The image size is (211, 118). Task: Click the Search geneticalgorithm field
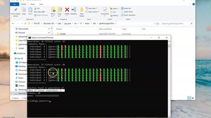pos(177,24)
